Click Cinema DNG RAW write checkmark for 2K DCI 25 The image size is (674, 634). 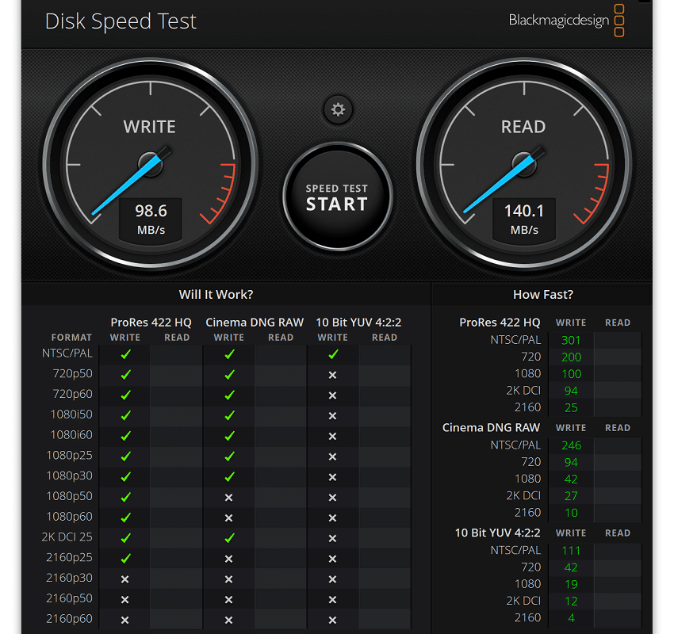[x=229, y=538]
